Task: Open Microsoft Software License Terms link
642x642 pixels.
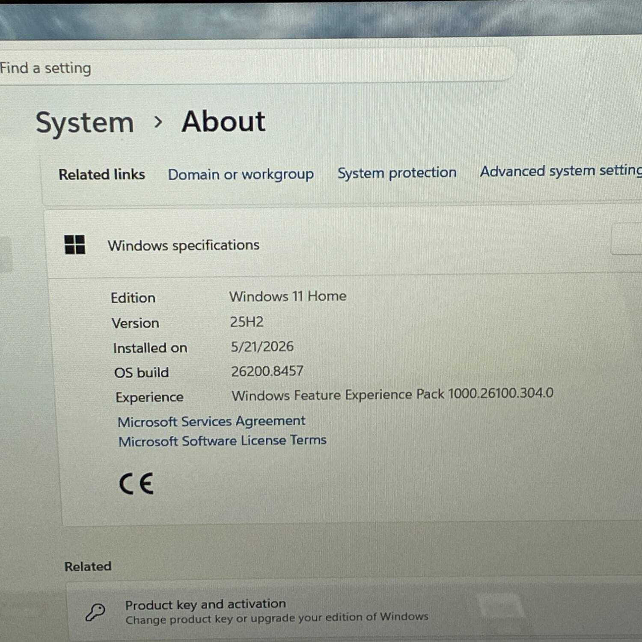Action: (222, 440)
